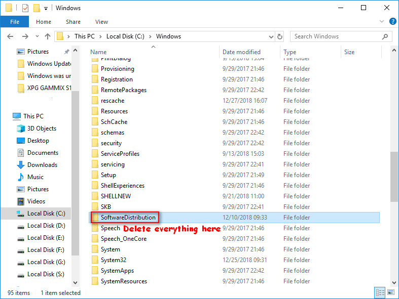Click the SoftwareDistribution folder name
Screen dimensions: 399x299
(x=128, y=218)
